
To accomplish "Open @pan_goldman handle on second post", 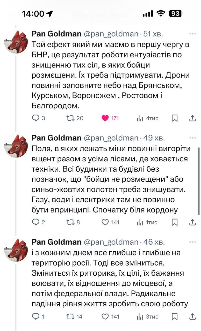I will click(x=111, y=138).
